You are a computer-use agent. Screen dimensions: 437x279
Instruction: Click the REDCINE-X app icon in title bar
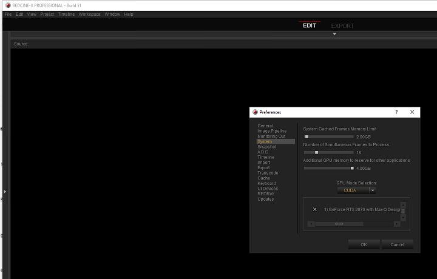[8, 5]
